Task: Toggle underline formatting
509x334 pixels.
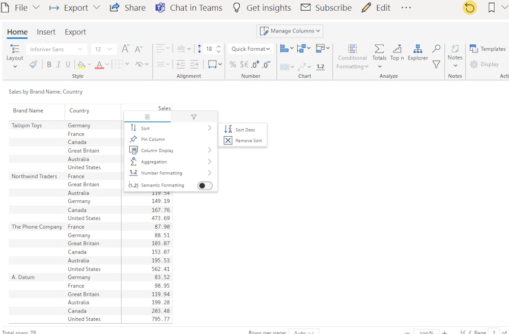Action: pos(68,65)
